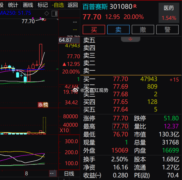Click 外盘 value 15069
Viewport: 182px width, 180px height.
[x=120, y=150]
